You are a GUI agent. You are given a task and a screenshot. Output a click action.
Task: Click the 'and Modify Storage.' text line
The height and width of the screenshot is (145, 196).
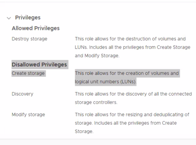tap(97, 55)
